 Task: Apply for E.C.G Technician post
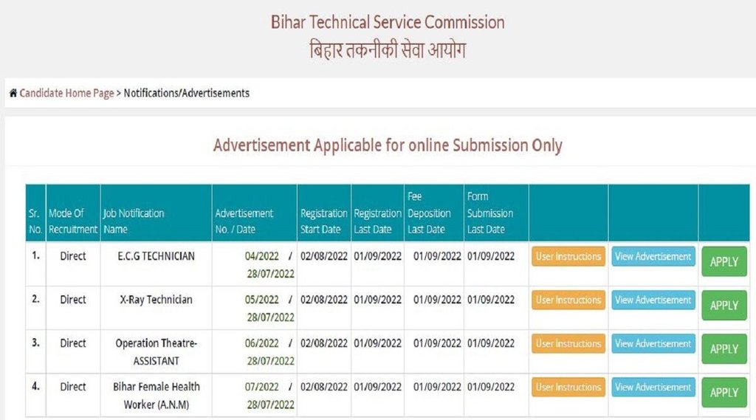(724, 261)
